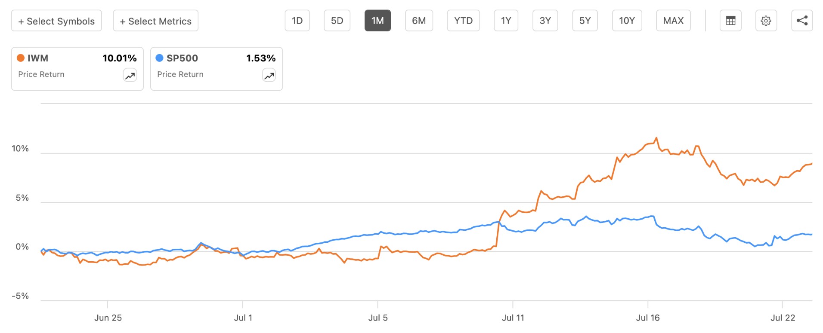Click IWM trend chart icon
This screenshot has height=333, width=823.
point(130,76)
